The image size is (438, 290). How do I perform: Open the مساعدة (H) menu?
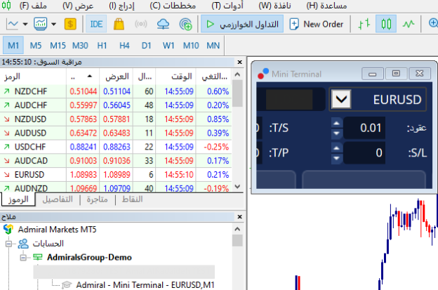[326, 6]
